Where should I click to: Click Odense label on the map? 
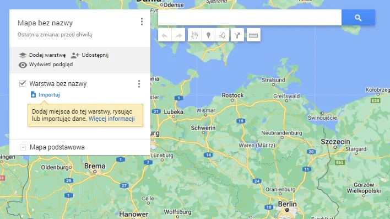pyautogui.click(x=174, y=5)
